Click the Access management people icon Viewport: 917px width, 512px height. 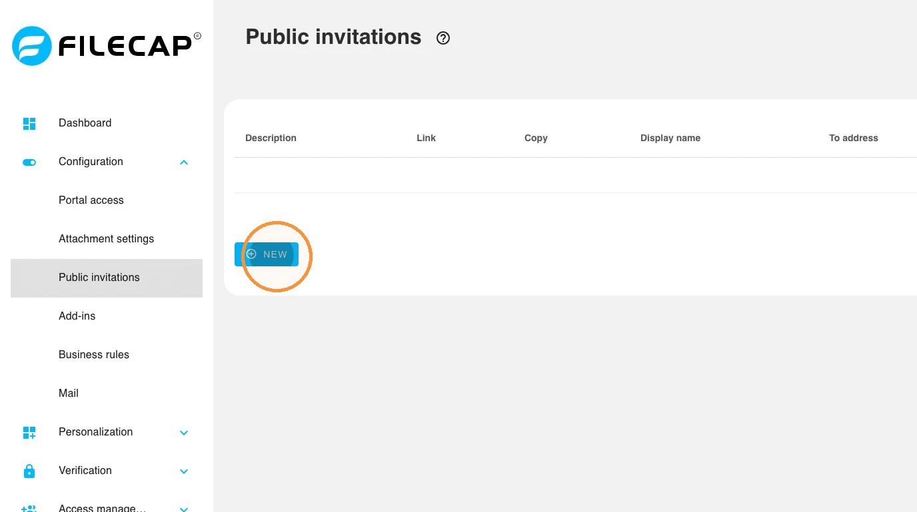tap(29, 508)
